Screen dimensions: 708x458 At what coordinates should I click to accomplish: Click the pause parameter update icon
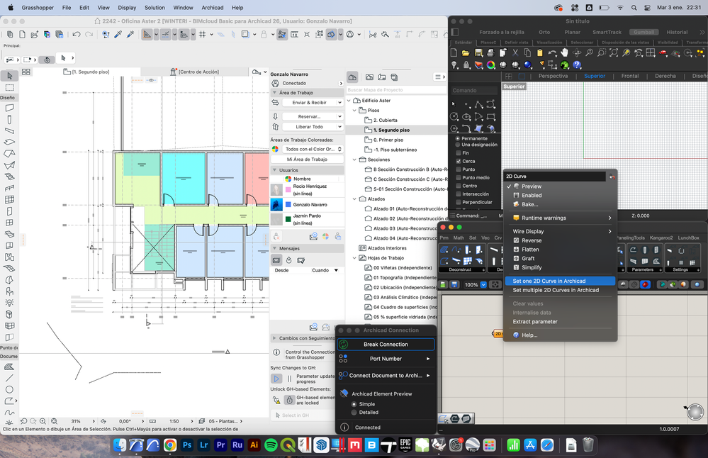pyautogui.click(x=289, y=379)
